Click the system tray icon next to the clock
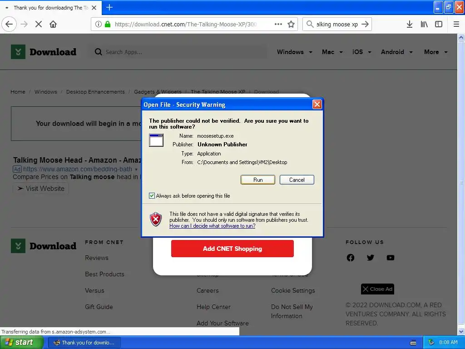 pos(431,343)
